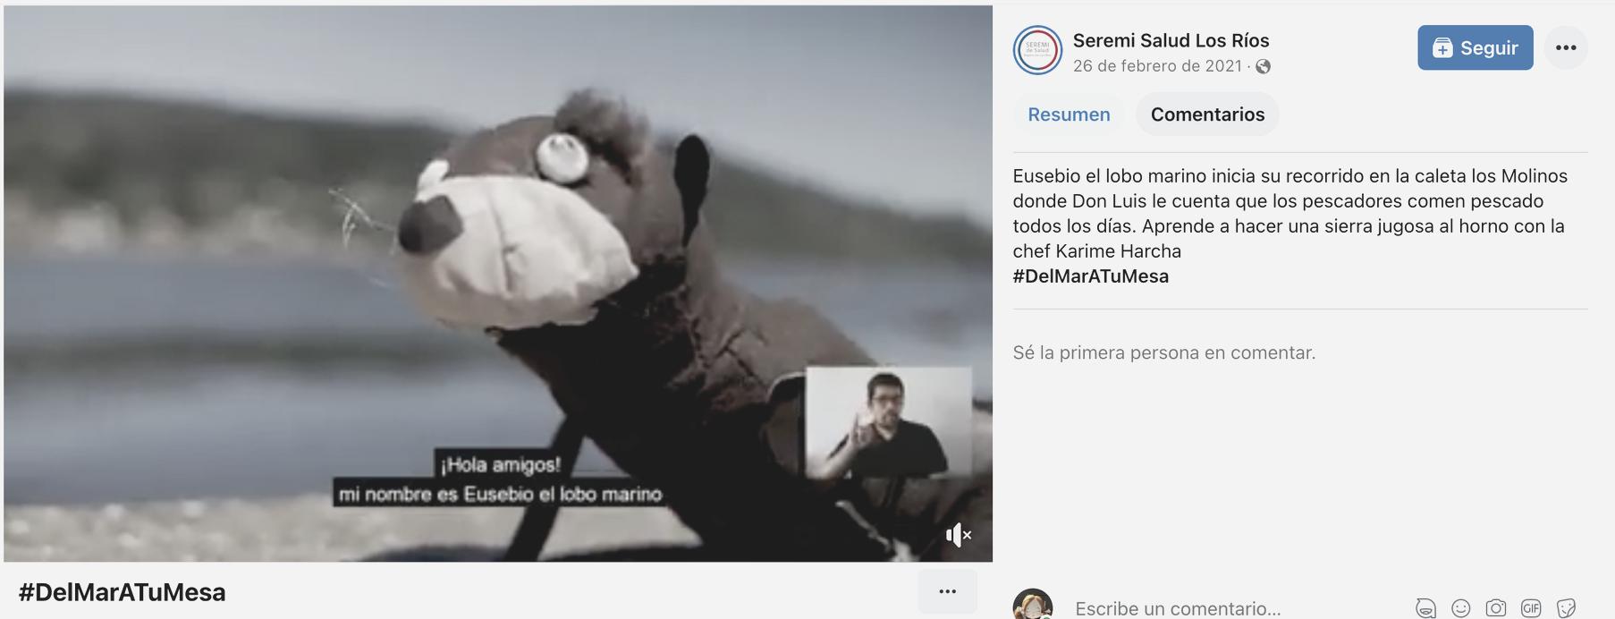The image size is (1615, 619).
Task: Switch to the Comentarios tab
Action: tap(1207, 114)
